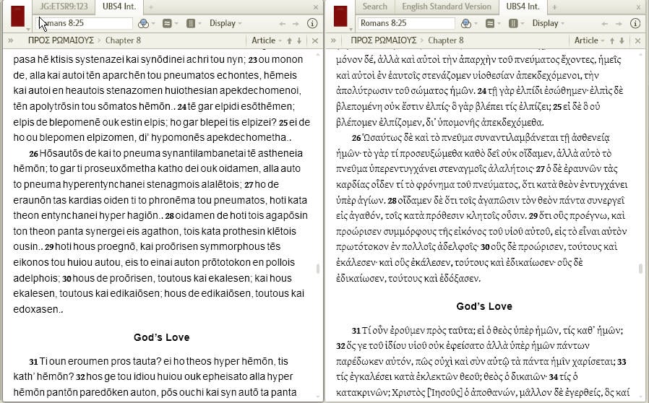Screen dimensions: 649x403
Task: Switch to the JG:ETSR9:123 tab
Action: point(64,6)
